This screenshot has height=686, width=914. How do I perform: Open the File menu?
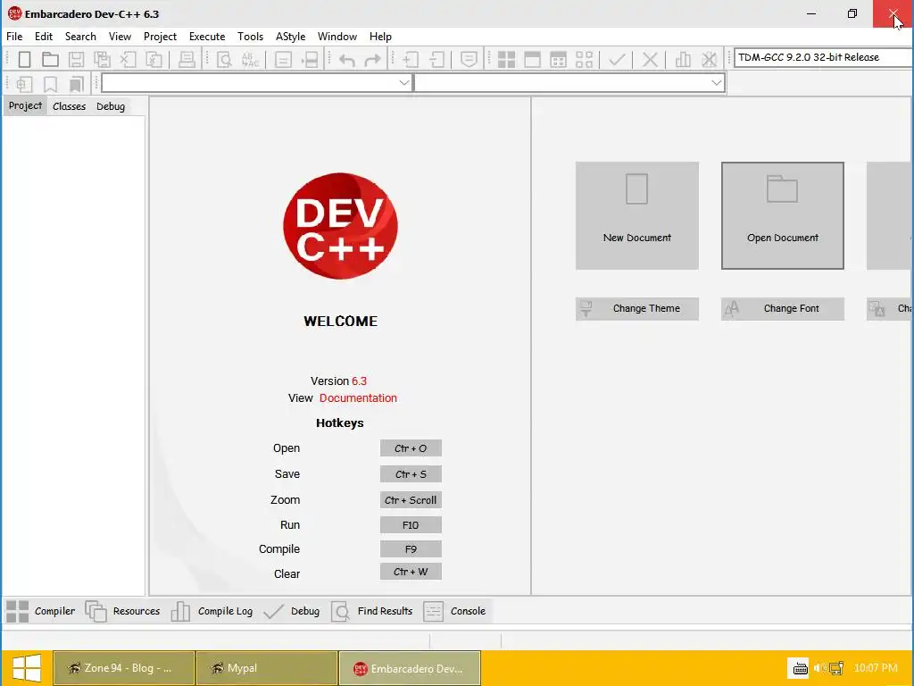(14, 36)
